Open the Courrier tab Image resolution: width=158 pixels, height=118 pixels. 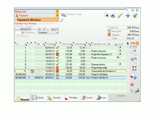pos(87,98)
